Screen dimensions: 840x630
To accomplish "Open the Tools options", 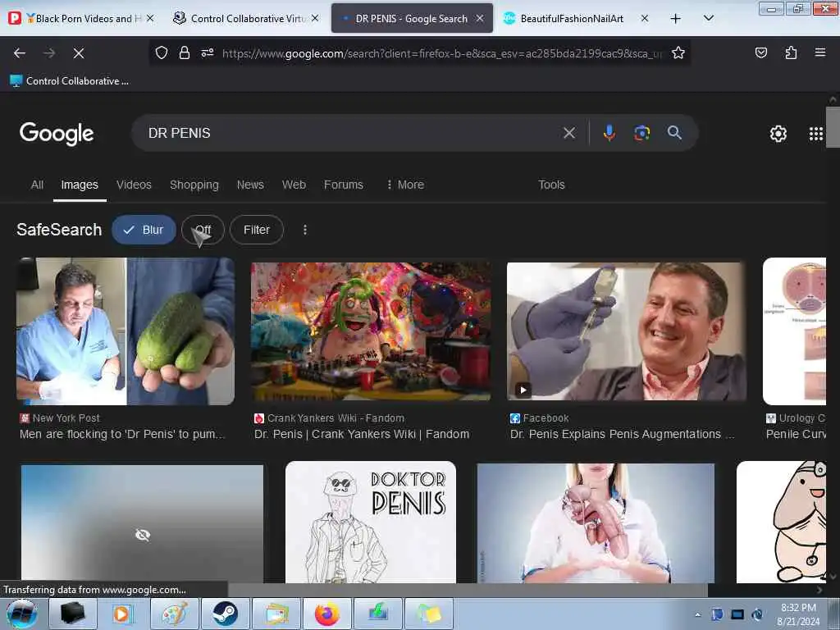I will 551,185.
